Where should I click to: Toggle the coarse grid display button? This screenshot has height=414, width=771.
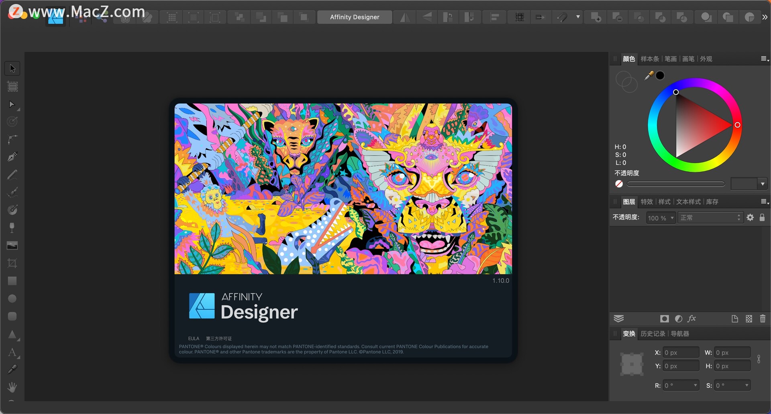(172, 17)
